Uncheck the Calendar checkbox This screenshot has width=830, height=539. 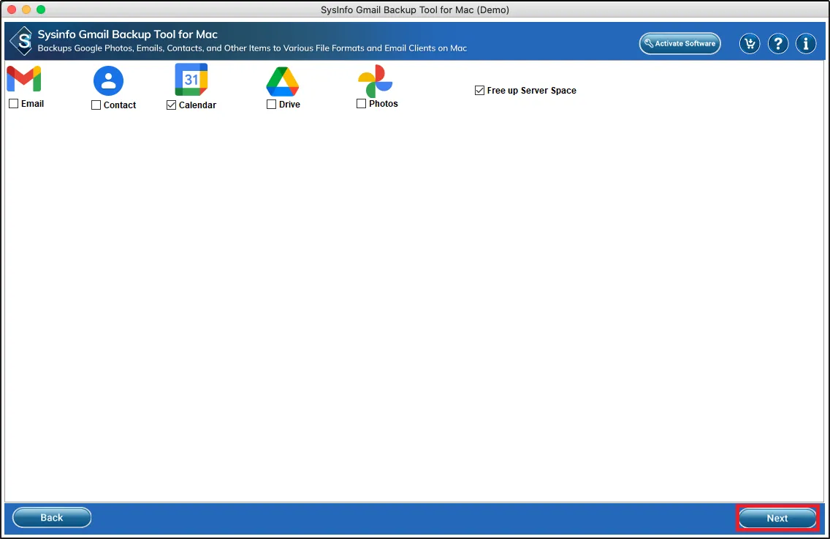point(171,105)
